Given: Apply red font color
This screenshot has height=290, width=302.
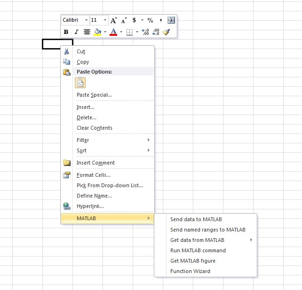Looking at the screenshot, I should coord(113,32).
